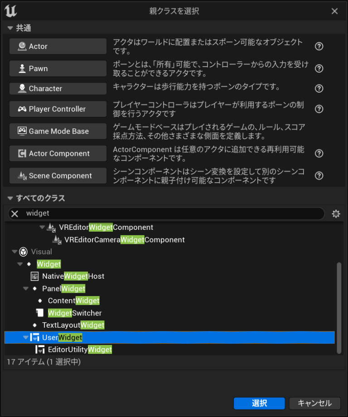Cancel with the キャンセル button
The image size is (348, 417).
(315, 403)
